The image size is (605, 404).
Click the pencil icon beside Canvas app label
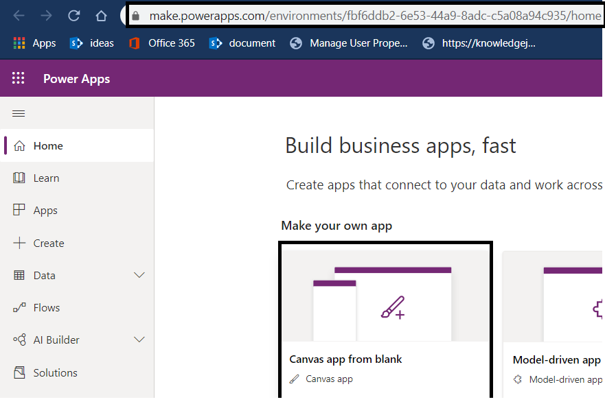pyautogui.click(x=294, y=379)
